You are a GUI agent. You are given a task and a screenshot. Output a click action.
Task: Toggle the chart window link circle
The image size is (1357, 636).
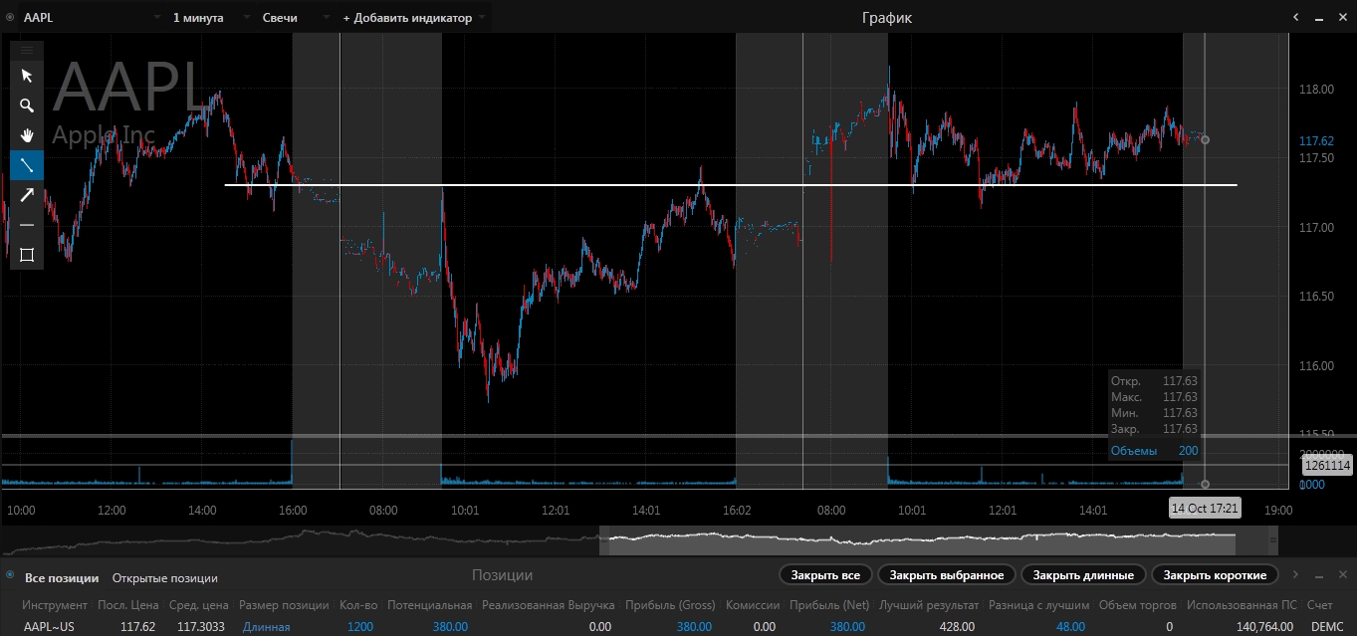10,18
